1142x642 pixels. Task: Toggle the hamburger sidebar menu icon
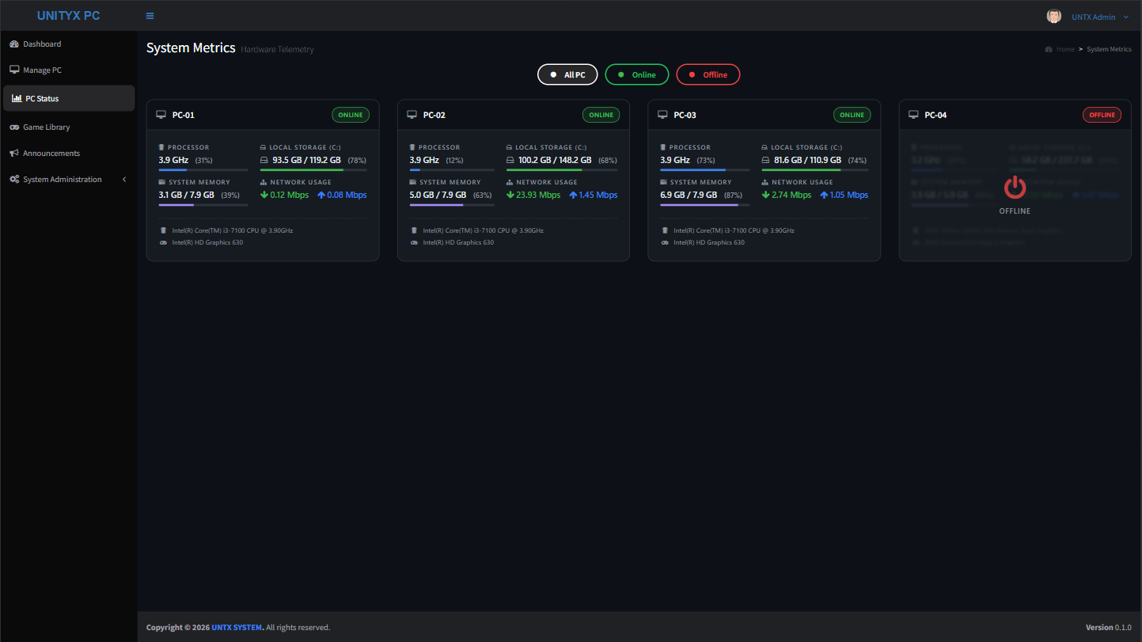150,16
